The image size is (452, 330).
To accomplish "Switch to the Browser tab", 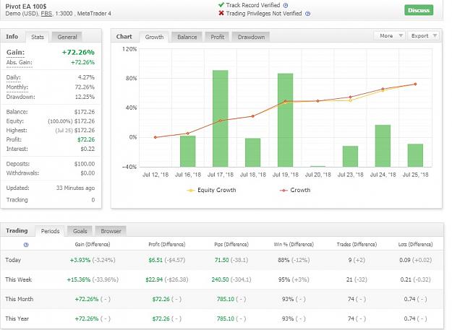I will click(x=111, y=231).
